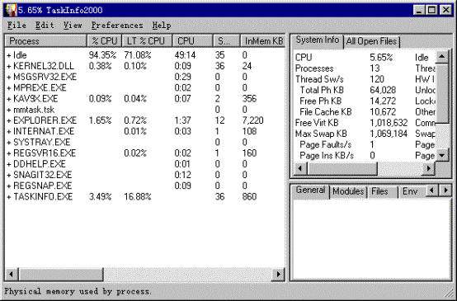Image resolution: width=457 pixels, height=301 pixels.
Task: Close the TaskInfo2000 window
Action: [446, 10]
